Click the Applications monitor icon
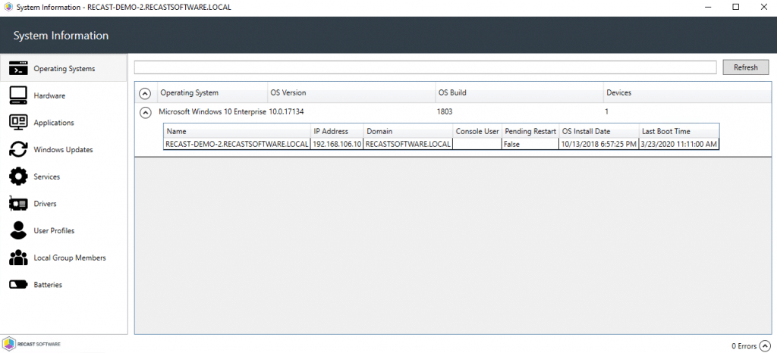The width and height of the screenshot is (777, 353). tap(18, 123)
